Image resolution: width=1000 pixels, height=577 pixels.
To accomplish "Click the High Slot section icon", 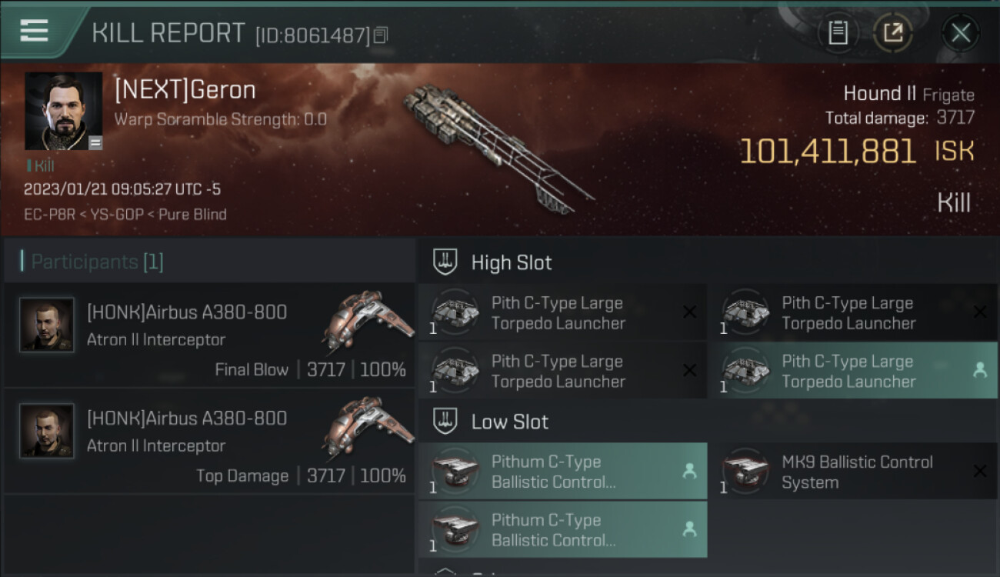I will click(x=445, y=262).
